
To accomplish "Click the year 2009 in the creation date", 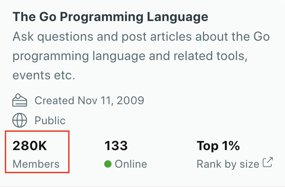I will (x=131, y=101).
